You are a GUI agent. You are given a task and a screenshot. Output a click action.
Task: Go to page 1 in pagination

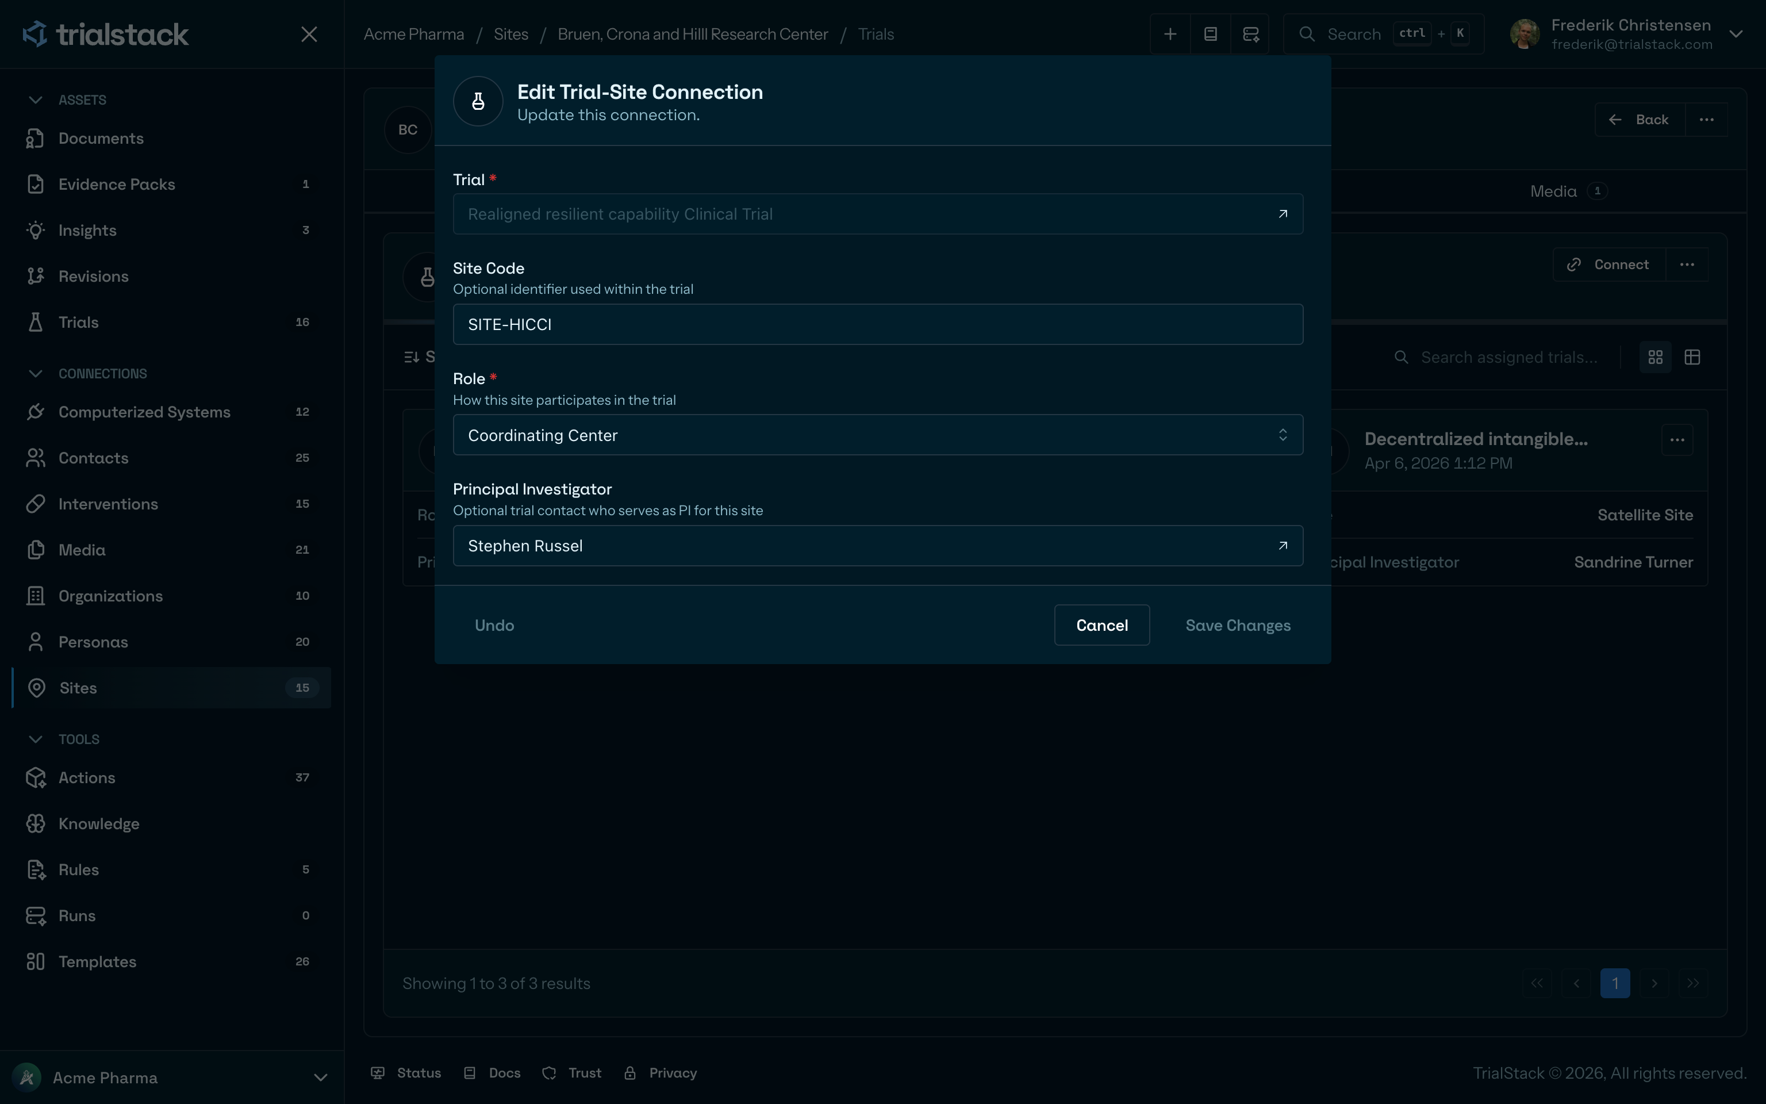[1615, 983]
